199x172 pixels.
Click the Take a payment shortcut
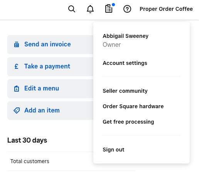pyautogui.click(x=51, y=66)
